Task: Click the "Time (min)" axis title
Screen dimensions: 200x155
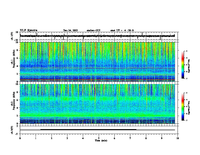Action: [x=101, y=141]
